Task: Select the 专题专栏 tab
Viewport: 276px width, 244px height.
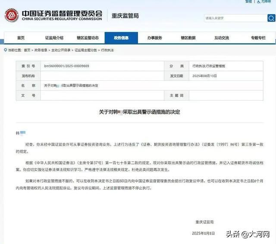Action: click(x=258, y=38)
